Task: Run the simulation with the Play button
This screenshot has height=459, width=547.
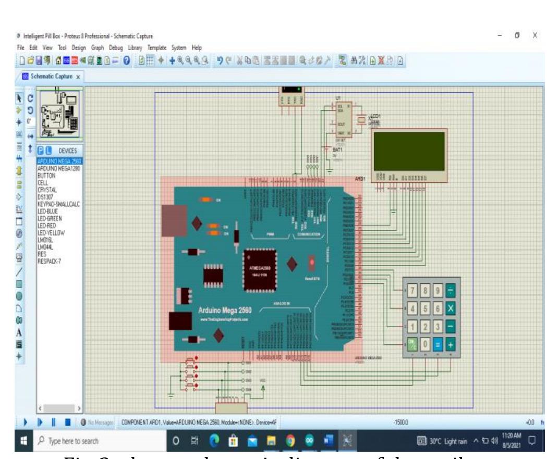Action: coord(26,421)
